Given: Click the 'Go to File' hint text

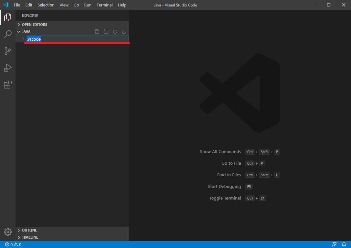Looking at the screenshot, I should pyautogui.click(x=231, y=163).
